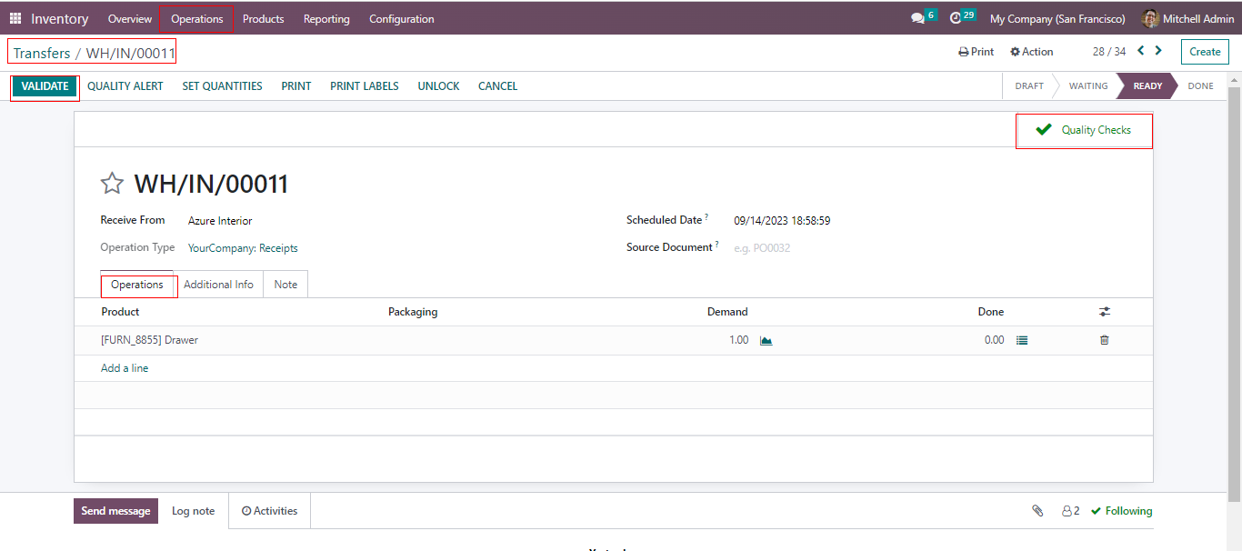Switch to the Additional Info tab
Viewport: 1242px width, 551px height.
coord(218,285)
